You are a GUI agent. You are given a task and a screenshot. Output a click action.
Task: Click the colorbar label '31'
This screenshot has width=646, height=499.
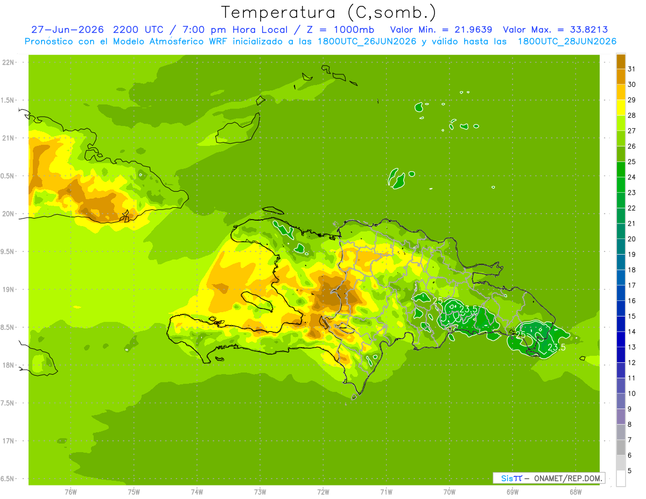coord(631,68)
